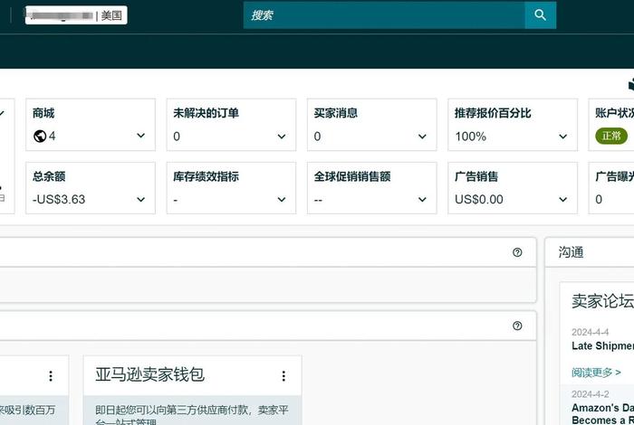
Task: Expand the 未解决的订单 card
Action: click(x=282, y=137)
